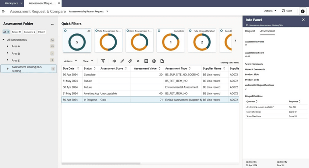Sort by Assessment Score column arrows

point(126,68)
